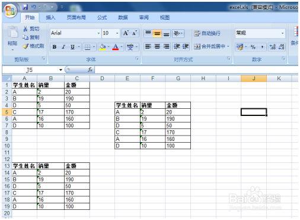The image size is (300, 220).
Task: Switch to the 插入 ribbon tab
Action: 50,18
